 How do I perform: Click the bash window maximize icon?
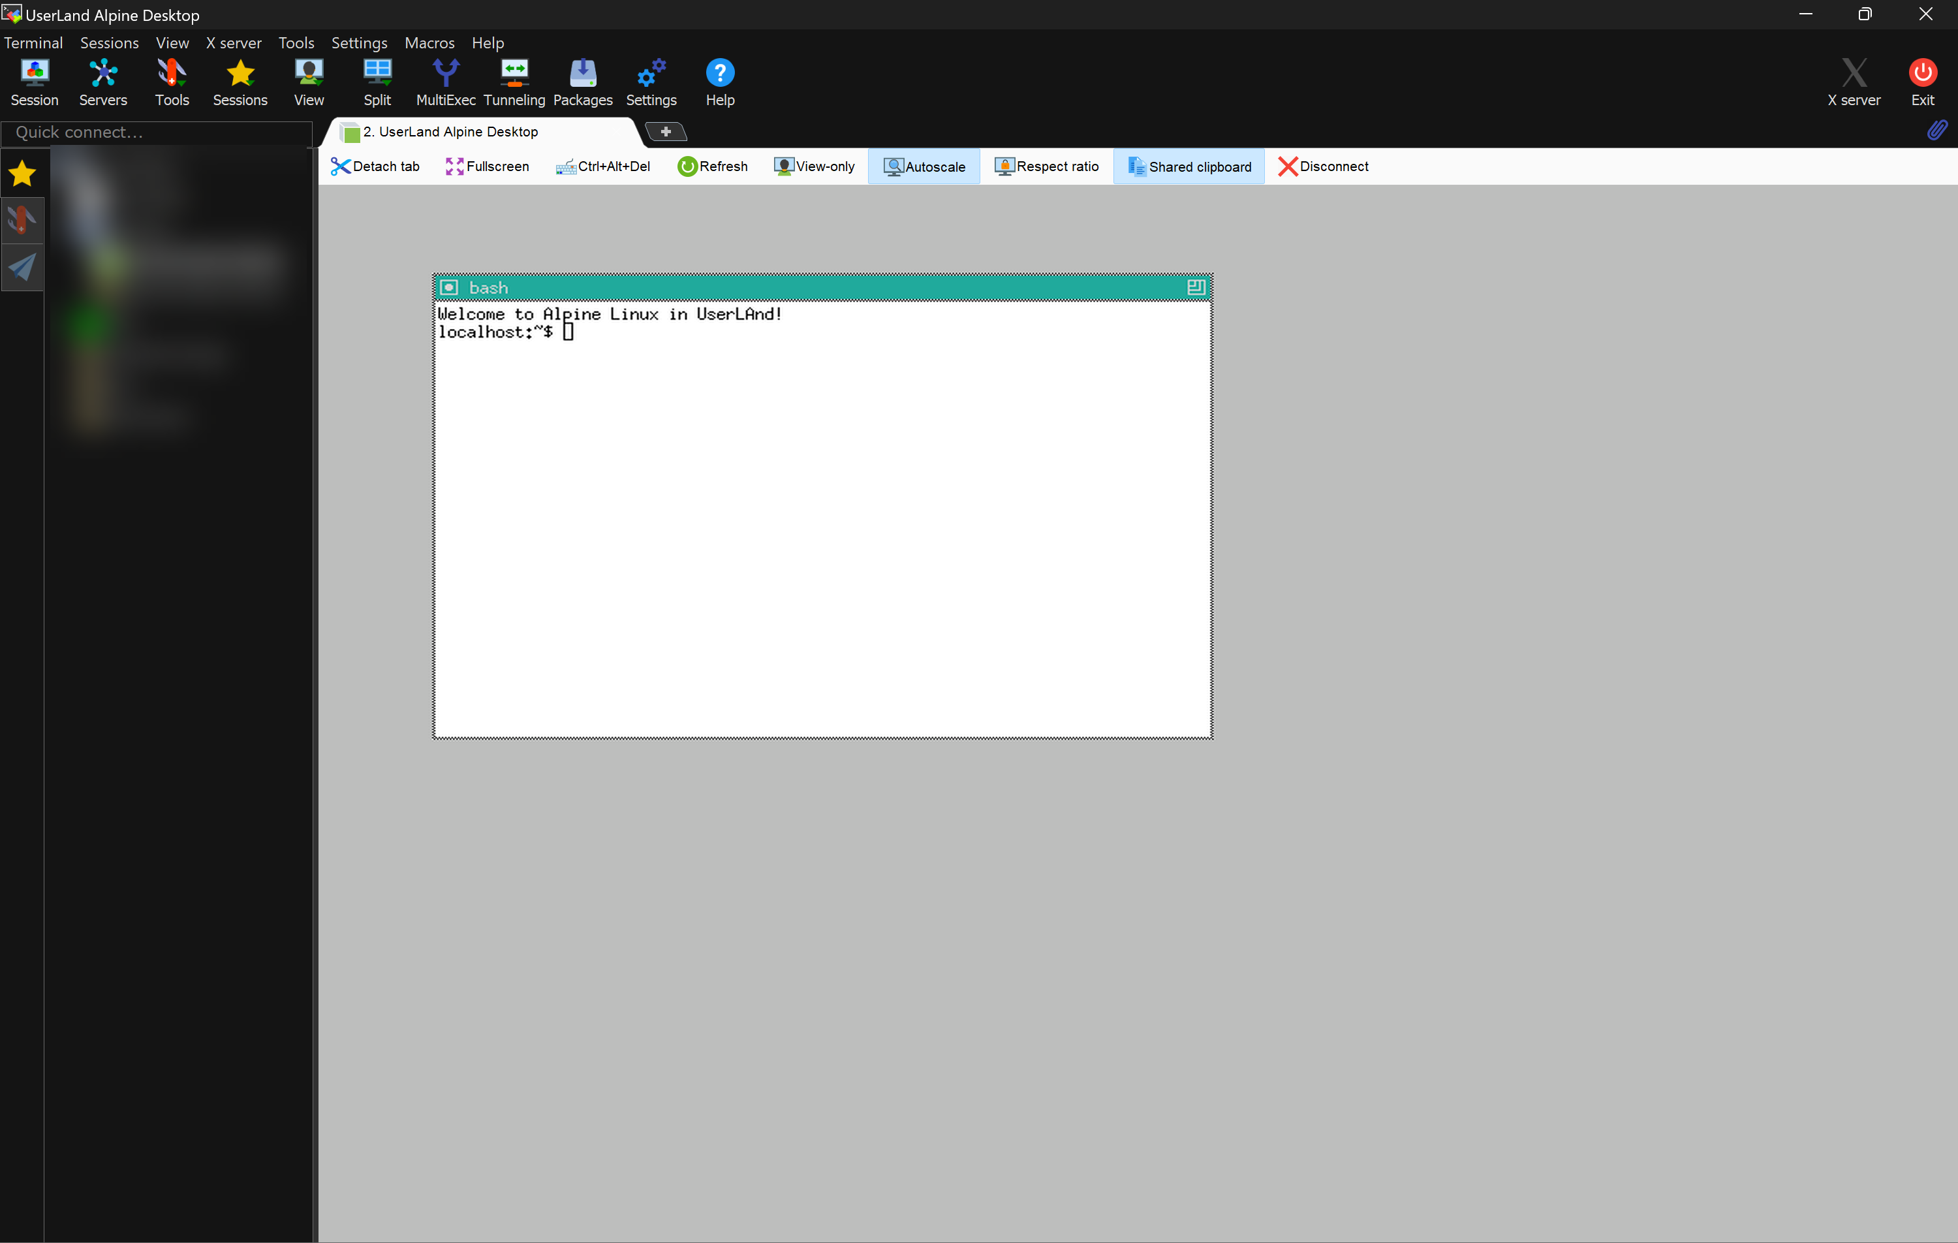pyautogui.click(x=1195, y=287)
